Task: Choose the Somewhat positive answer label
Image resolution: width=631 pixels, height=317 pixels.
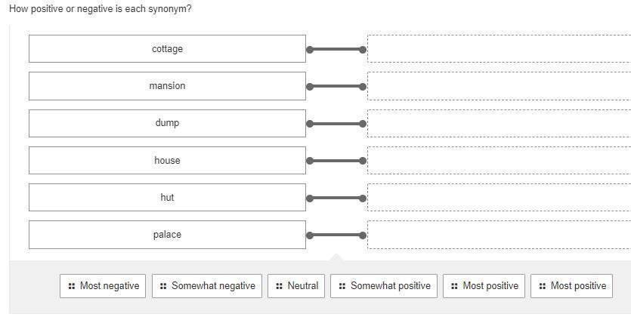Action: pyautogui.click(x=390, y=286)
